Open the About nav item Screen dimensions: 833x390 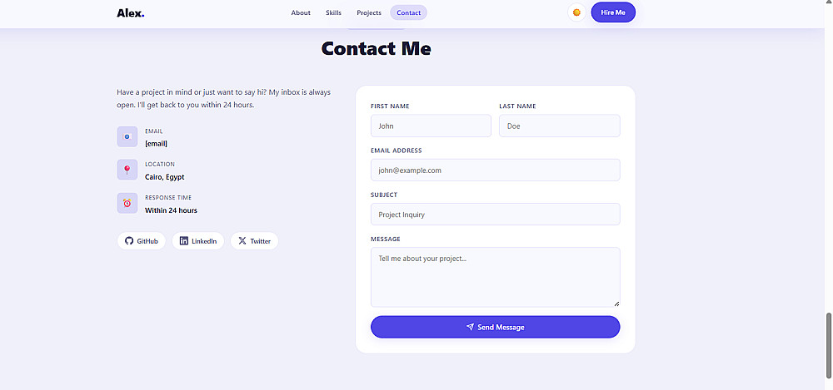301,12
